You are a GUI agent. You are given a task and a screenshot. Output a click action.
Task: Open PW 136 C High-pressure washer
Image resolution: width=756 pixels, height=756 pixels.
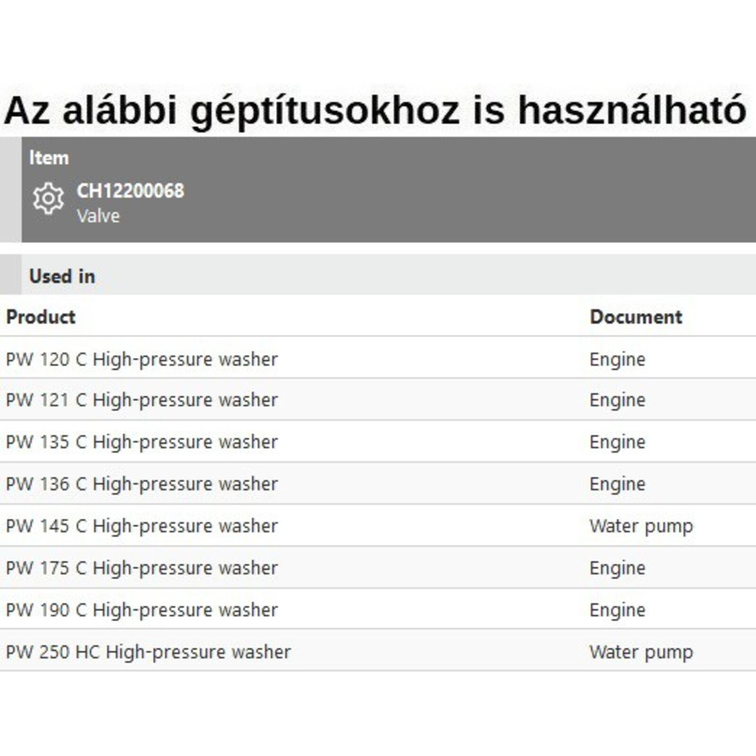point(142,484)
